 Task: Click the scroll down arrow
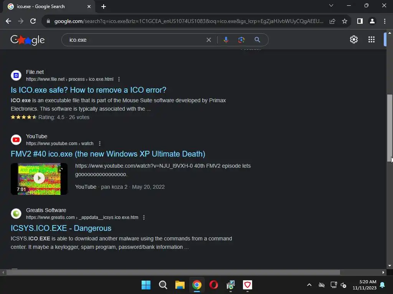point(390,266)
